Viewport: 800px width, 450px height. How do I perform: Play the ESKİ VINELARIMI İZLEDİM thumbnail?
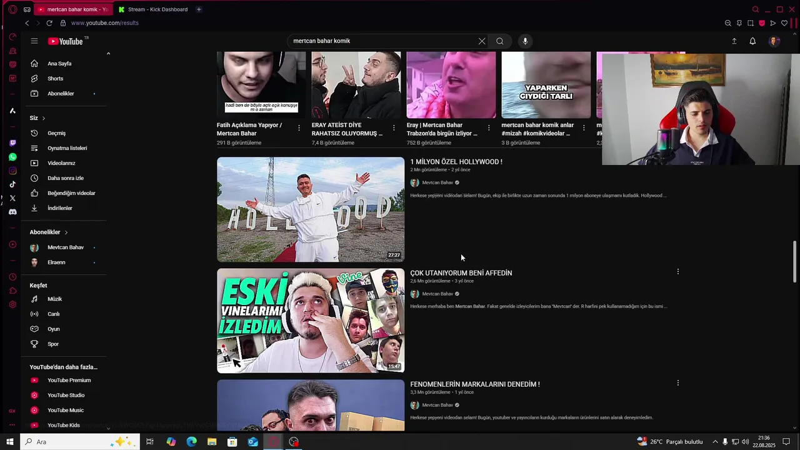(x=311, y=321)
